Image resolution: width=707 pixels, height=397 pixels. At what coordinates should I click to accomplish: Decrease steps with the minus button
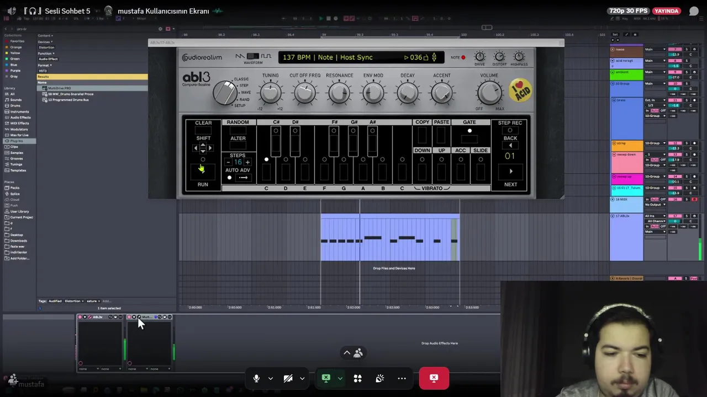click(229, 162)
